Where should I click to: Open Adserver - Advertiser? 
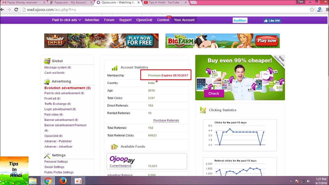pos(58,147)
